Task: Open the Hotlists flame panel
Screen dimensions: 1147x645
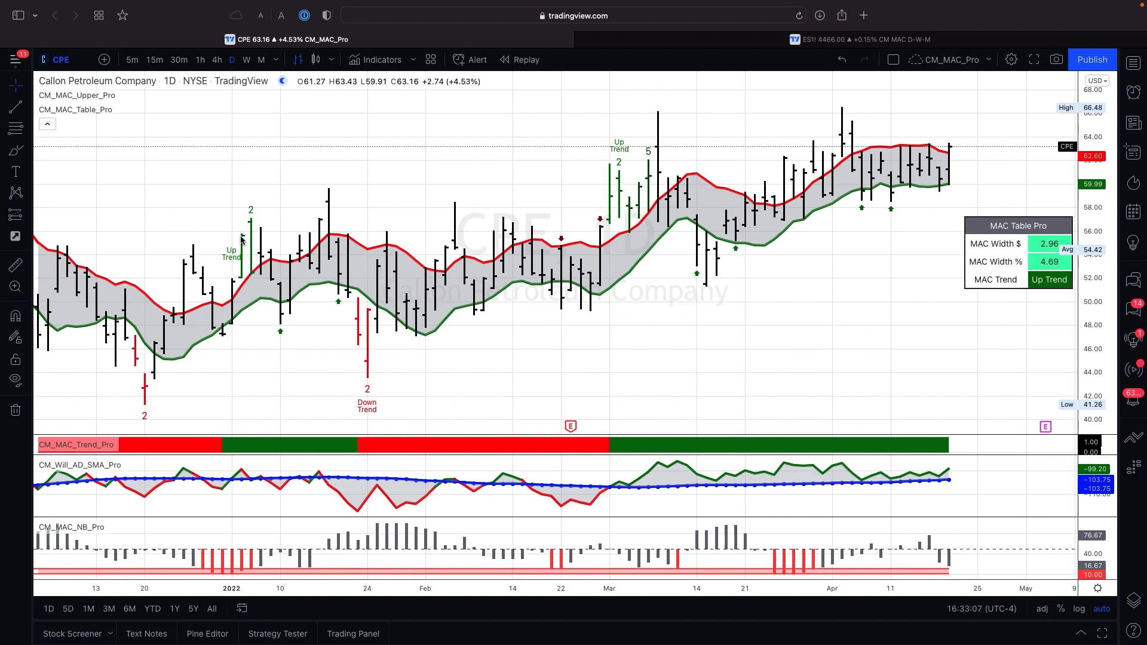Action: (x=1133, y=183)
